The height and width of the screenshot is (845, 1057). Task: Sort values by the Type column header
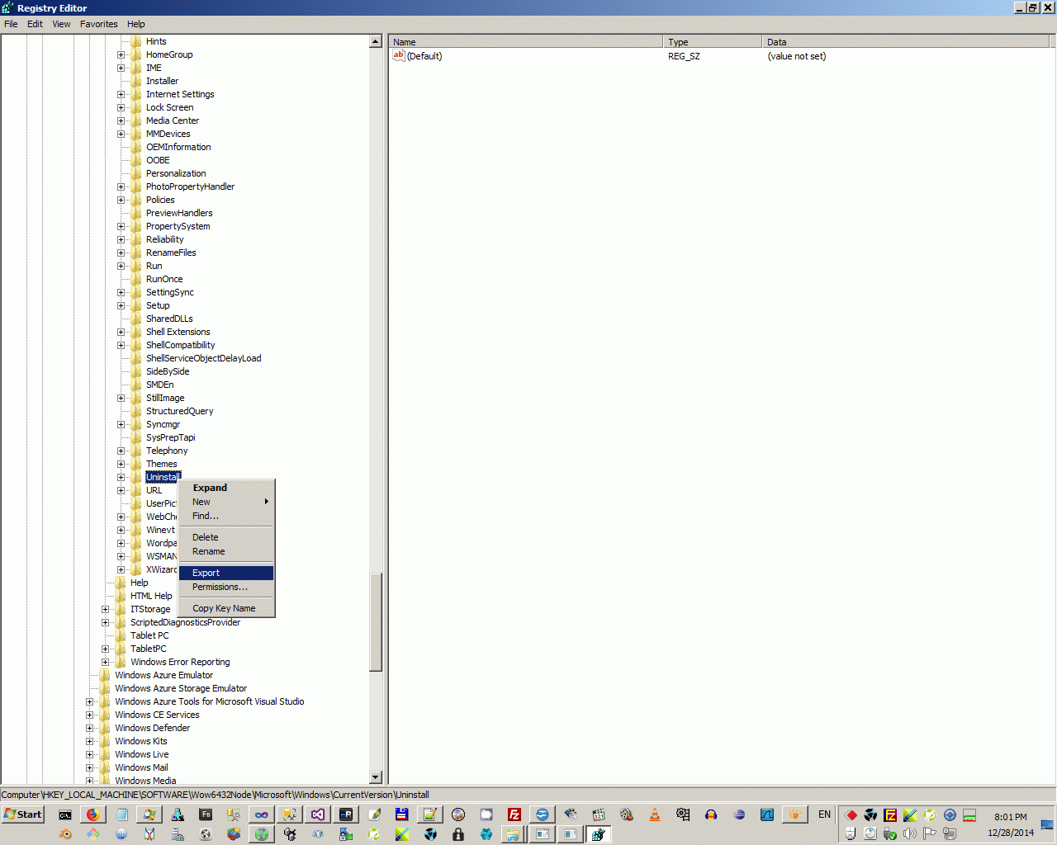pyautogui.click(x=713, y=42)
